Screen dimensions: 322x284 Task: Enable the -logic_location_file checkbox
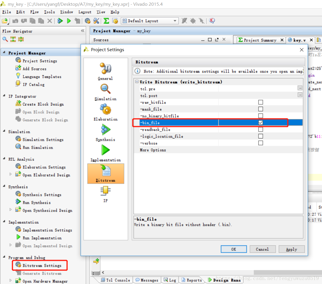[261, 136]
